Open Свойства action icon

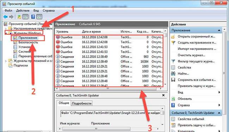click(x=173, y=68)
